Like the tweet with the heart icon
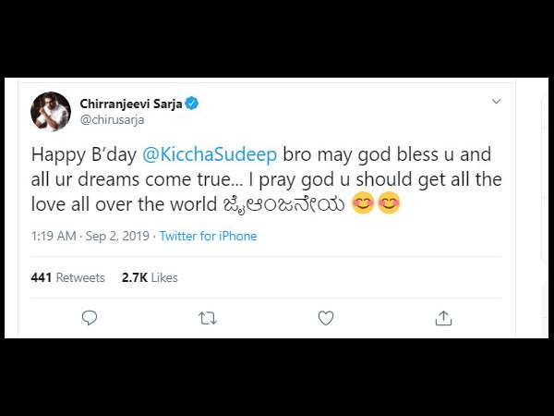The image size is (554, 416). (x=325, y=318)
